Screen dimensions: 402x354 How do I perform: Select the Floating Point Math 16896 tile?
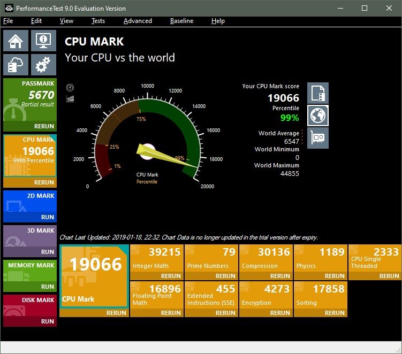pyautogui.click(x=157, y=295)
